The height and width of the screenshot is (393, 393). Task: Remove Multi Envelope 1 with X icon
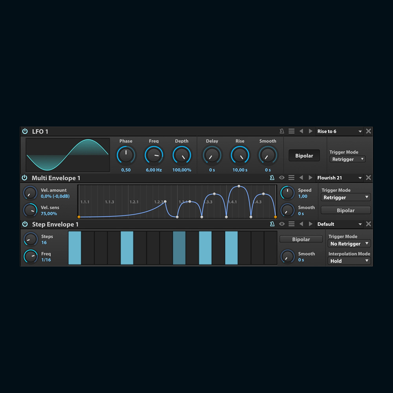(x=368, y=178)
